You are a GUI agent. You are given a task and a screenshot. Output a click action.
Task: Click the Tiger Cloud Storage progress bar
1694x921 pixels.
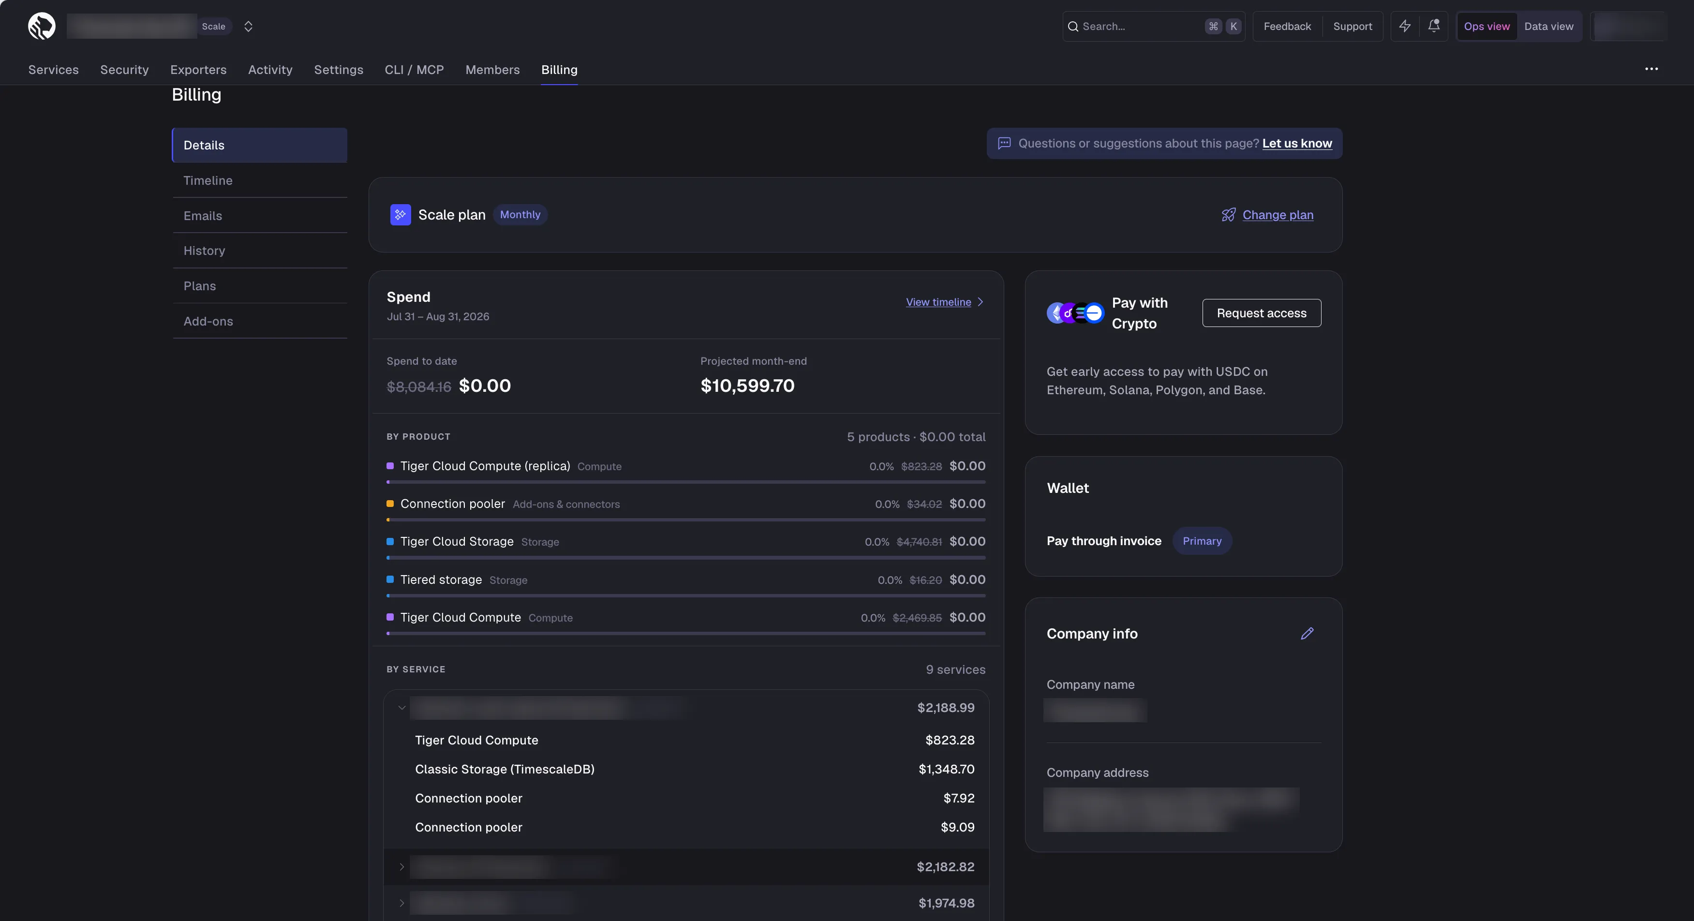point(686,557)
